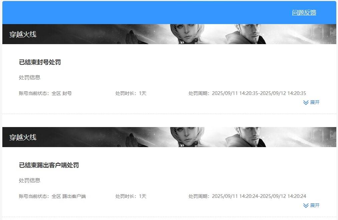Click female character image in second banner

(187, 137)
